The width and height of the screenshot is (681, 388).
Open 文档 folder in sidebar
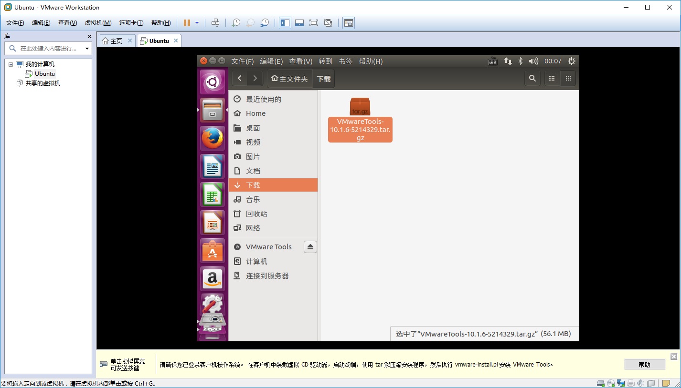tap(273, 171)
